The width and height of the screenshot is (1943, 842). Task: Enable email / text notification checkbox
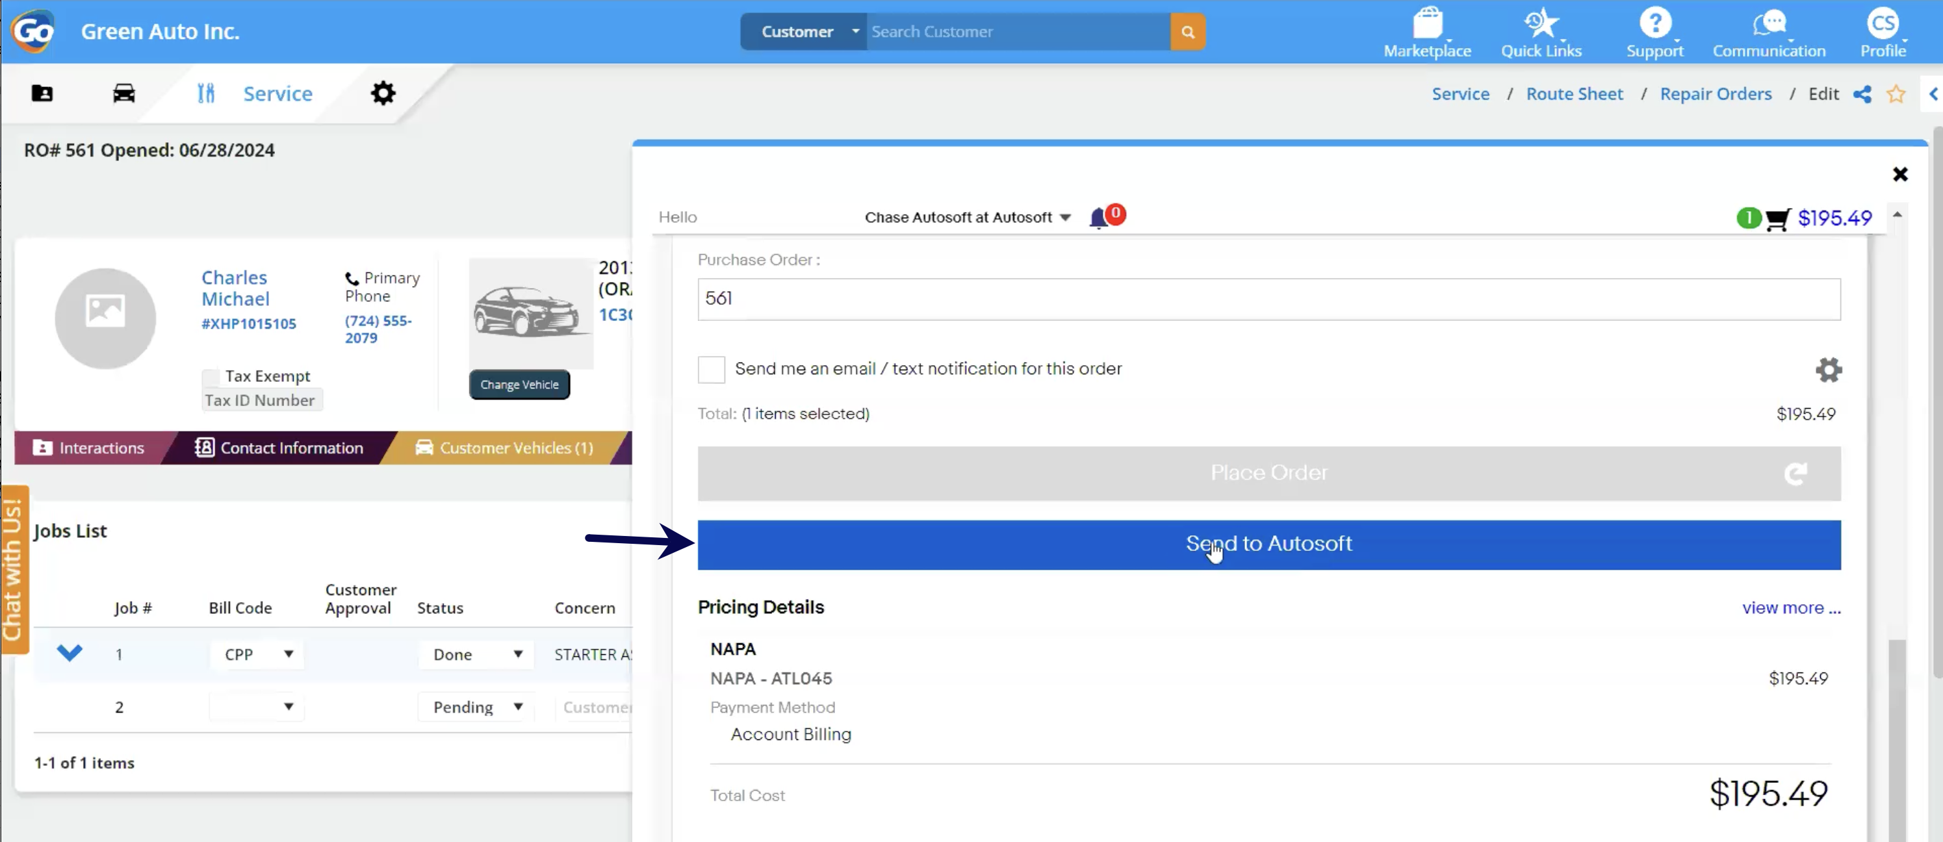710,370
